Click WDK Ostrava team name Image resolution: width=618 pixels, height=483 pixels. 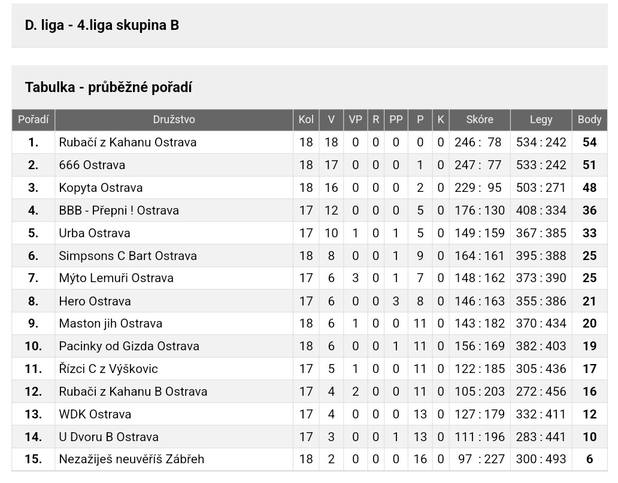(x=95, y=414)
